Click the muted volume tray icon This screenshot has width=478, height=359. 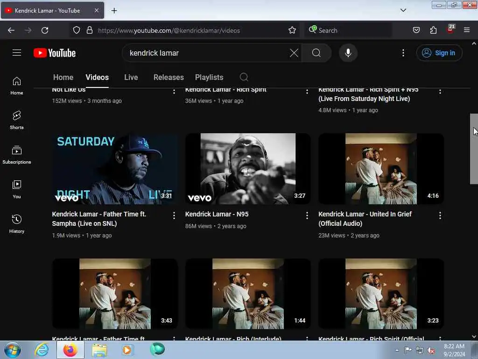(431, 350)
